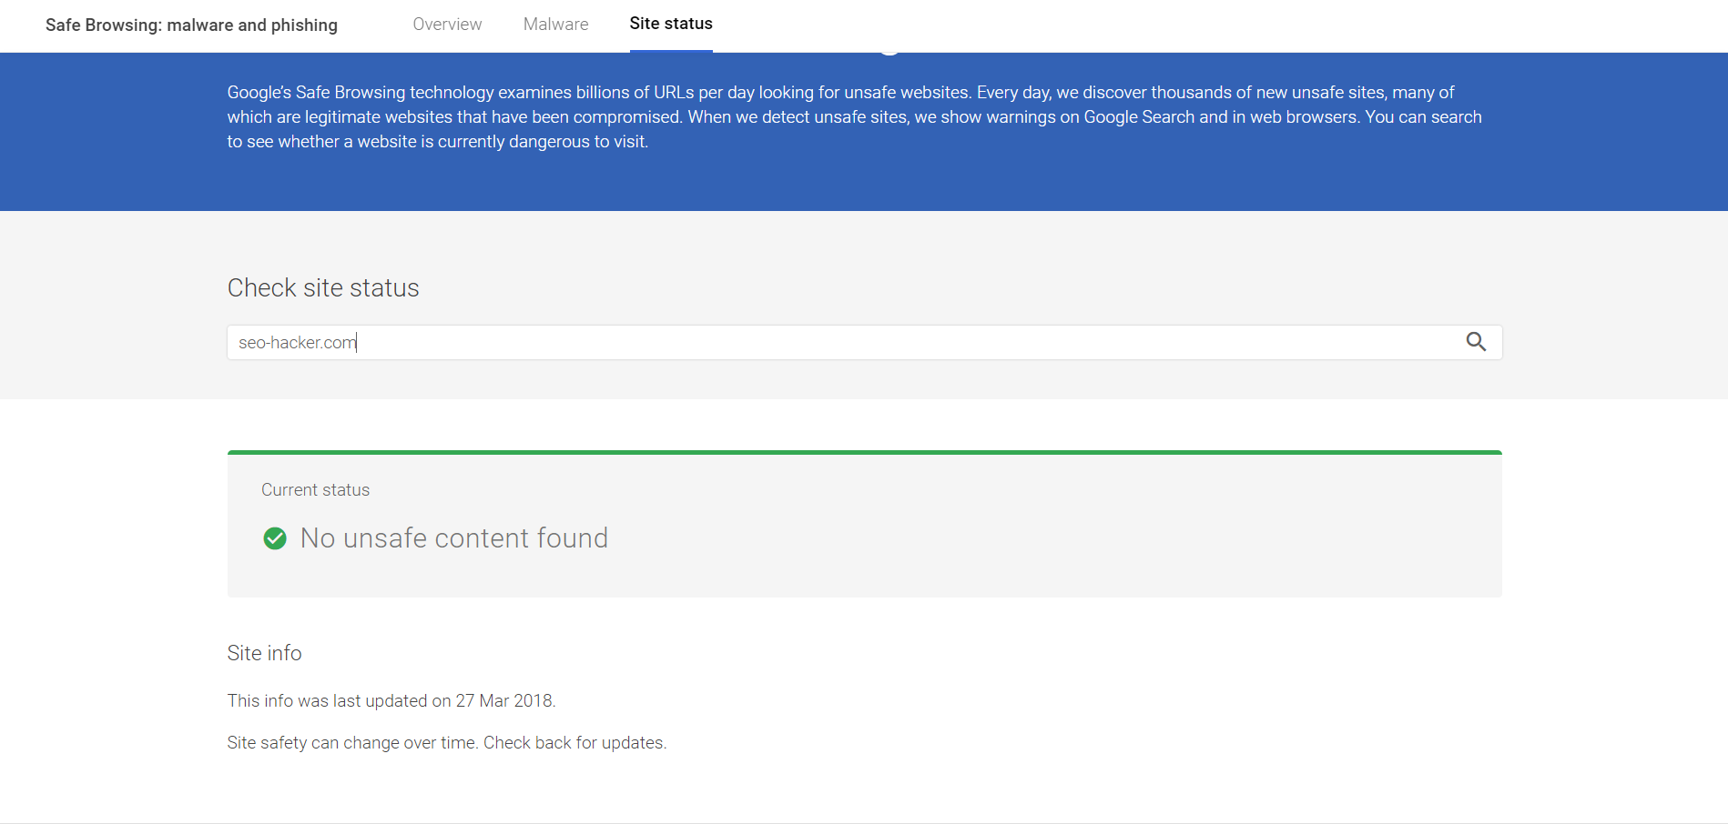
Task: Click the horizontal divider at page bottom
Action: pyautogui.click(x=864, y=823)
